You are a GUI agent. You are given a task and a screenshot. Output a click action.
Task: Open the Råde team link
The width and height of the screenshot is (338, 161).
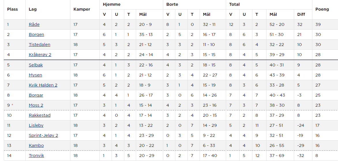click(34, 24)
